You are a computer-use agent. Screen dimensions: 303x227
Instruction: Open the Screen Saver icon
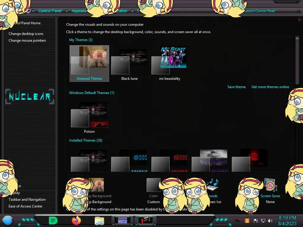pos(270,185)
